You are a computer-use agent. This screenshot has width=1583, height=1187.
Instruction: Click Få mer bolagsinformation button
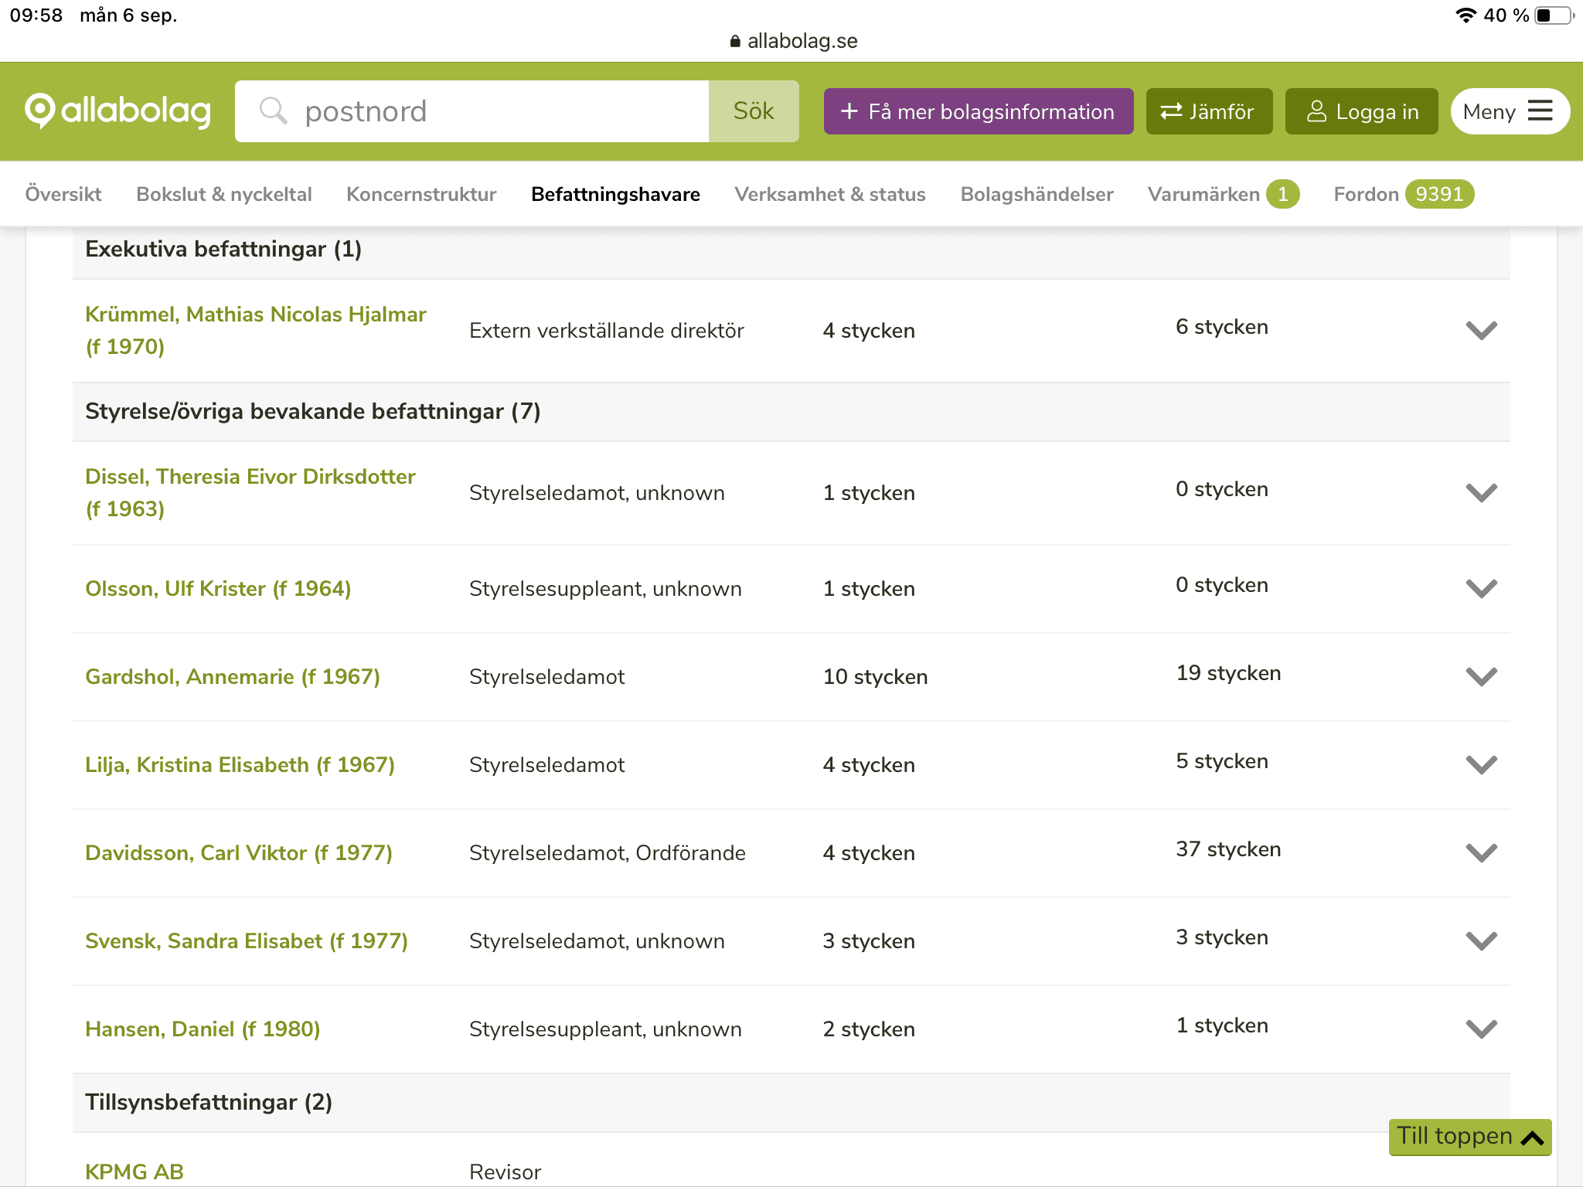pyautogui.click(x=979, y=111)
